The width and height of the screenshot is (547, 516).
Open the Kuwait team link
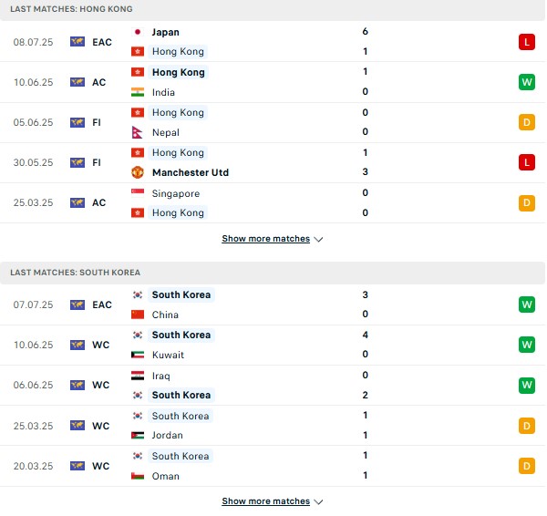pos(168,355)
